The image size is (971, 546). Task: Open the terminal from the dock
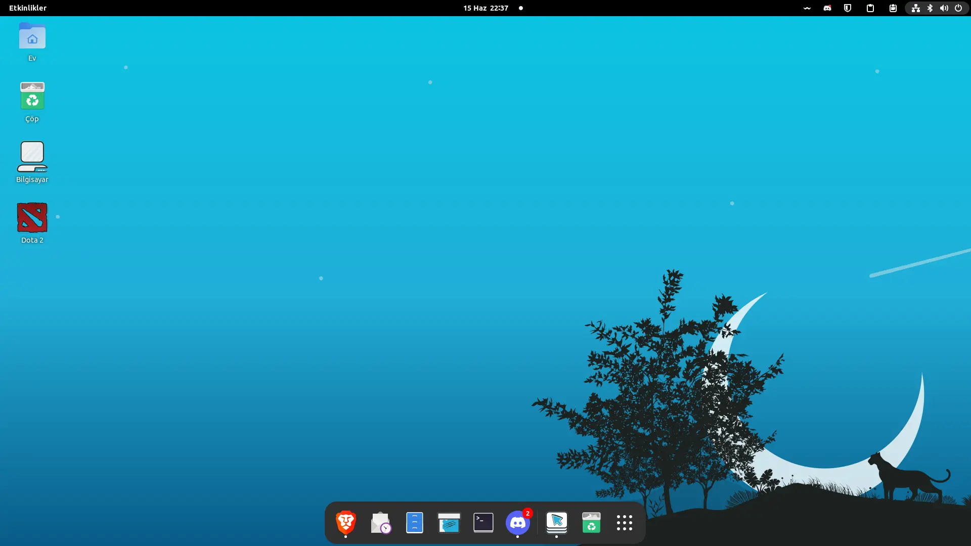coord(483,522)
